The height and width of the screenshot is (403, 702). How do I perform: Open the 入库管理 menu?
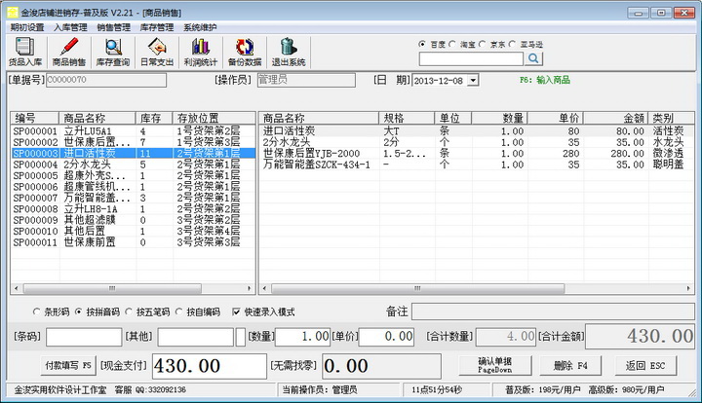(x=70, y=27)
